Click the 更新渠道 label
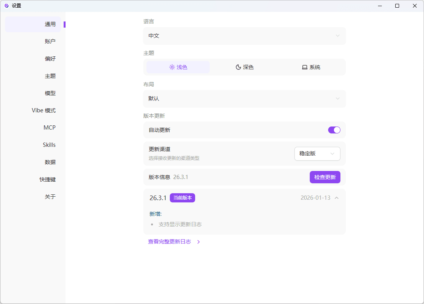The height and width of the screenshot is (304, 424). 159,149
